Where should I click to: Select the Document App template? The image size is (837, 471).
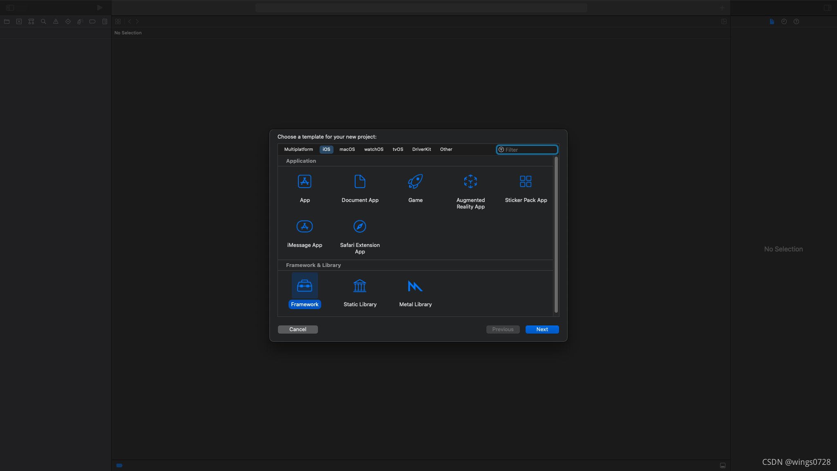pyautogui.click(x=360, y=188)
